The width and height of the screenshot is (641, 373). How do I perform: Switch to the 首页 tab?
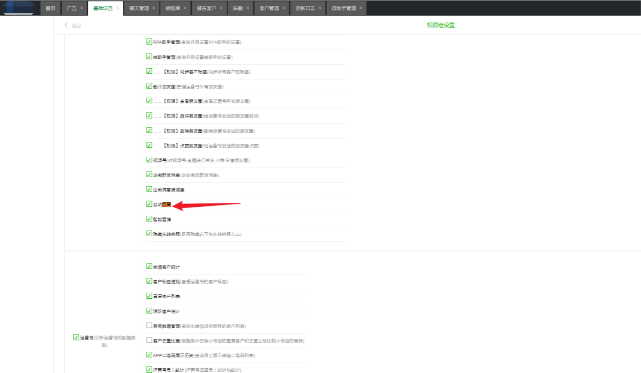pos(50,8)
